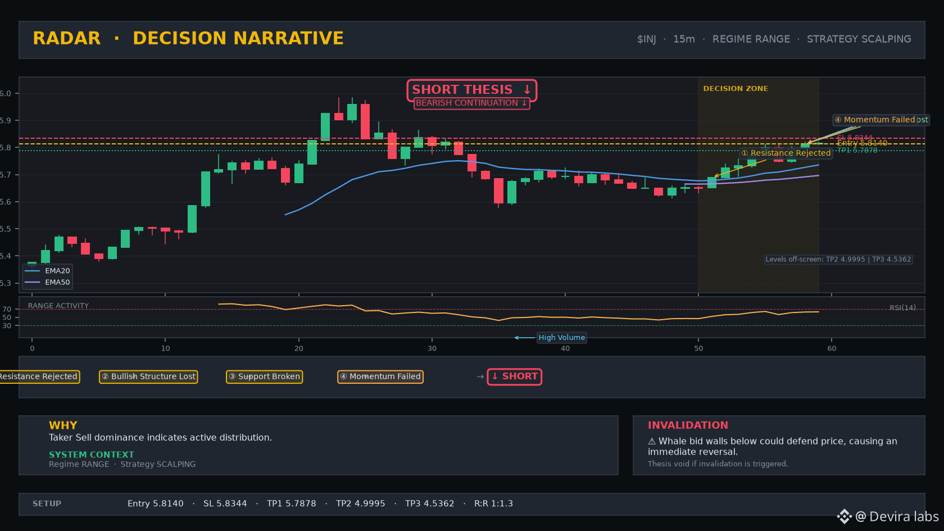Click the warning icon in Invalidation panel
Image resolution: width=944 pixels, height=531 pixels.
click(x=652, y=442)
